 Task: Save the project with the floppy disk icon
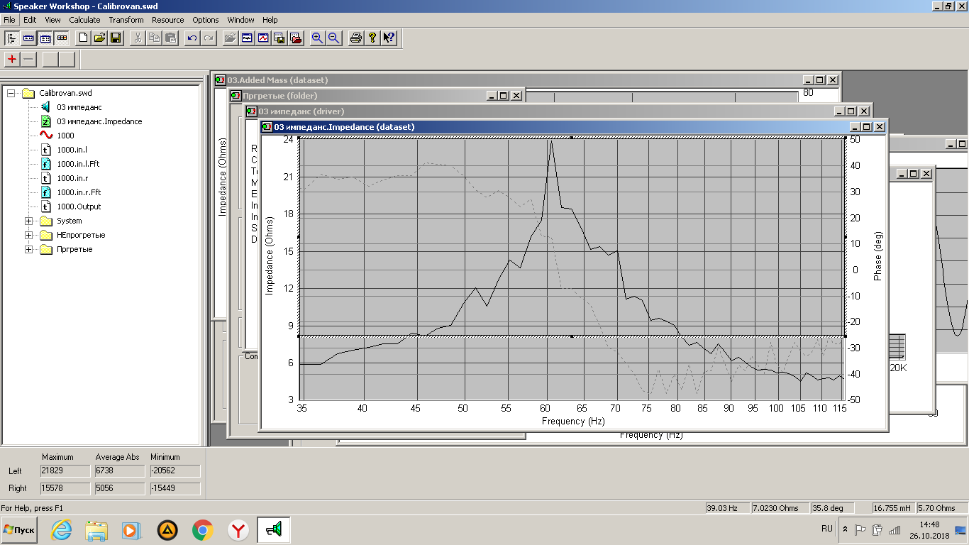point(116,38)
